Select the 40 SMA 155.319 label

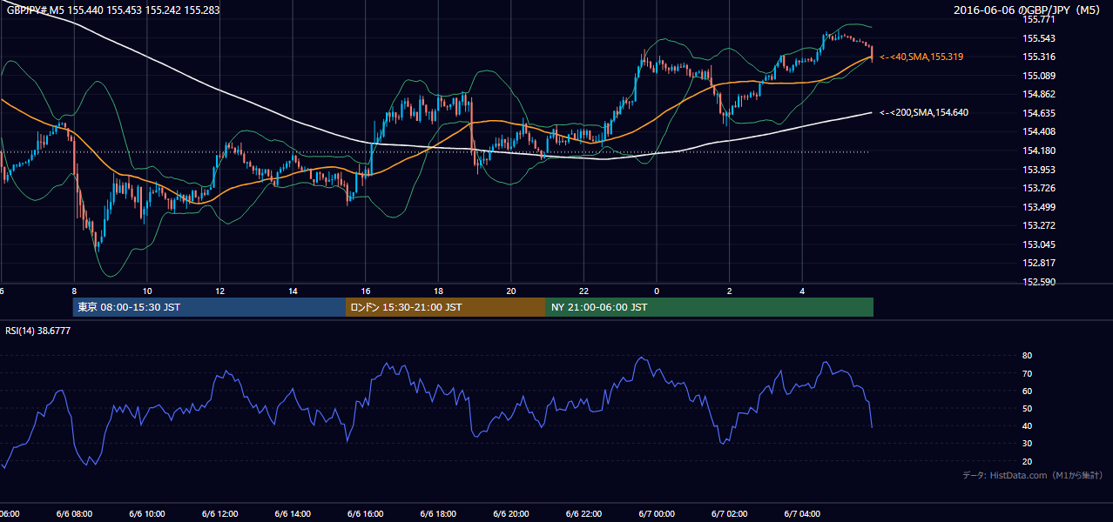click(921, 57)
